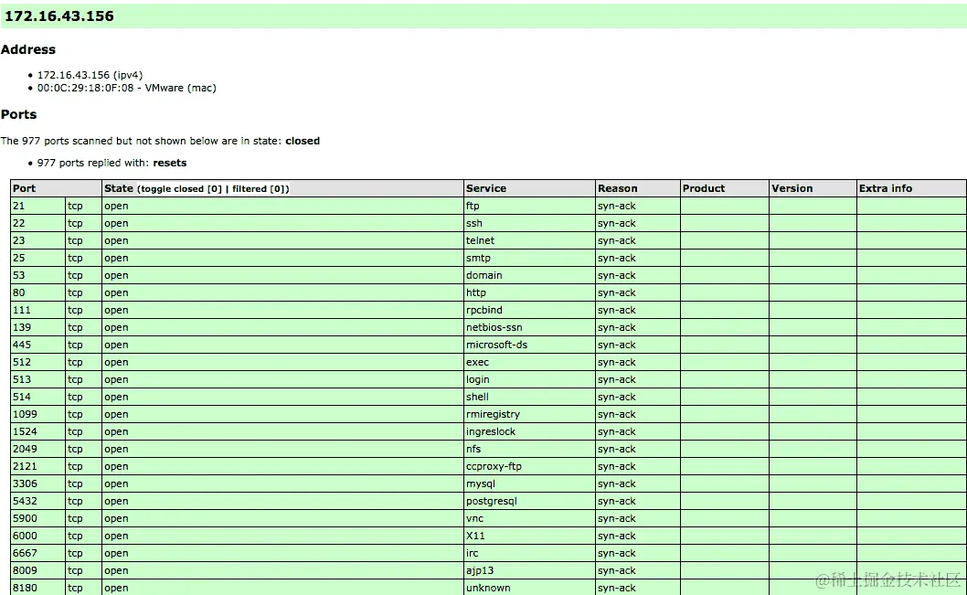
Task: Select the smtp service cell
Action: click(x=528, y=258)
